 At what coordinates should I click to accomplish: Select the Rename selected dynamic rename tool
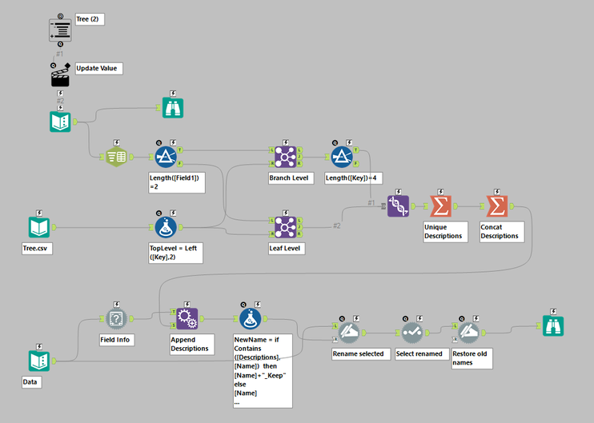[349, 333]
